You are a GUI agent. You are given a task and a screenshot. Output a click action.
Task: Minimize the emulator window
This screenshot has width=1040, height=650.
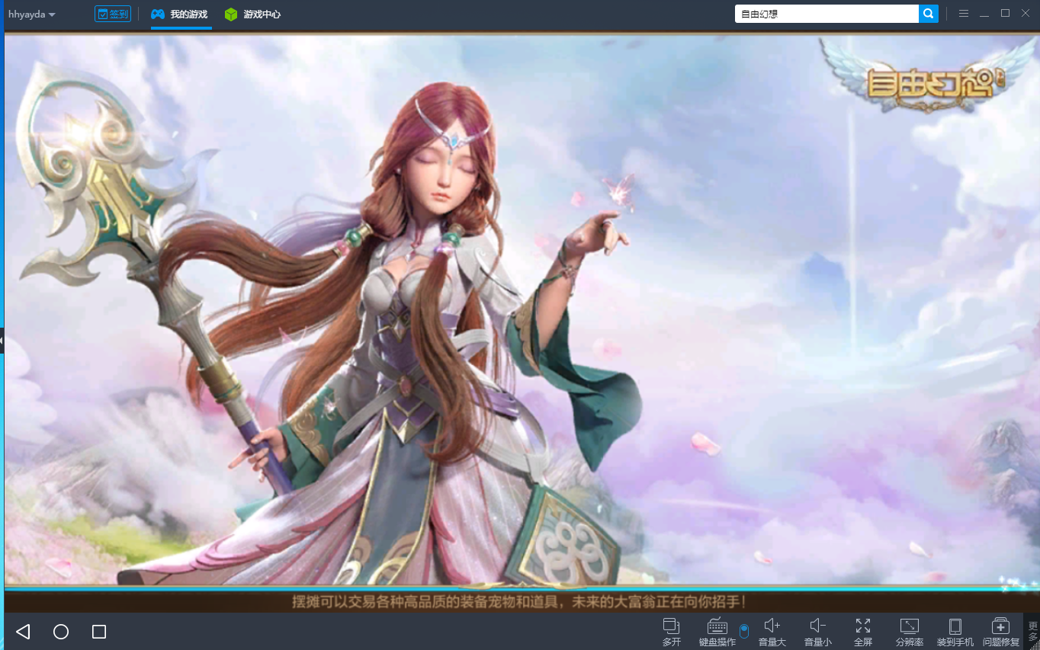(984, 14)
